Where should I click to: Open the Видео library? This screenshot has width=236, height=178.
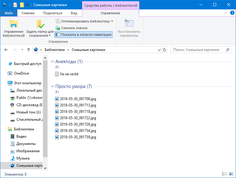click(x=18, y=136)
